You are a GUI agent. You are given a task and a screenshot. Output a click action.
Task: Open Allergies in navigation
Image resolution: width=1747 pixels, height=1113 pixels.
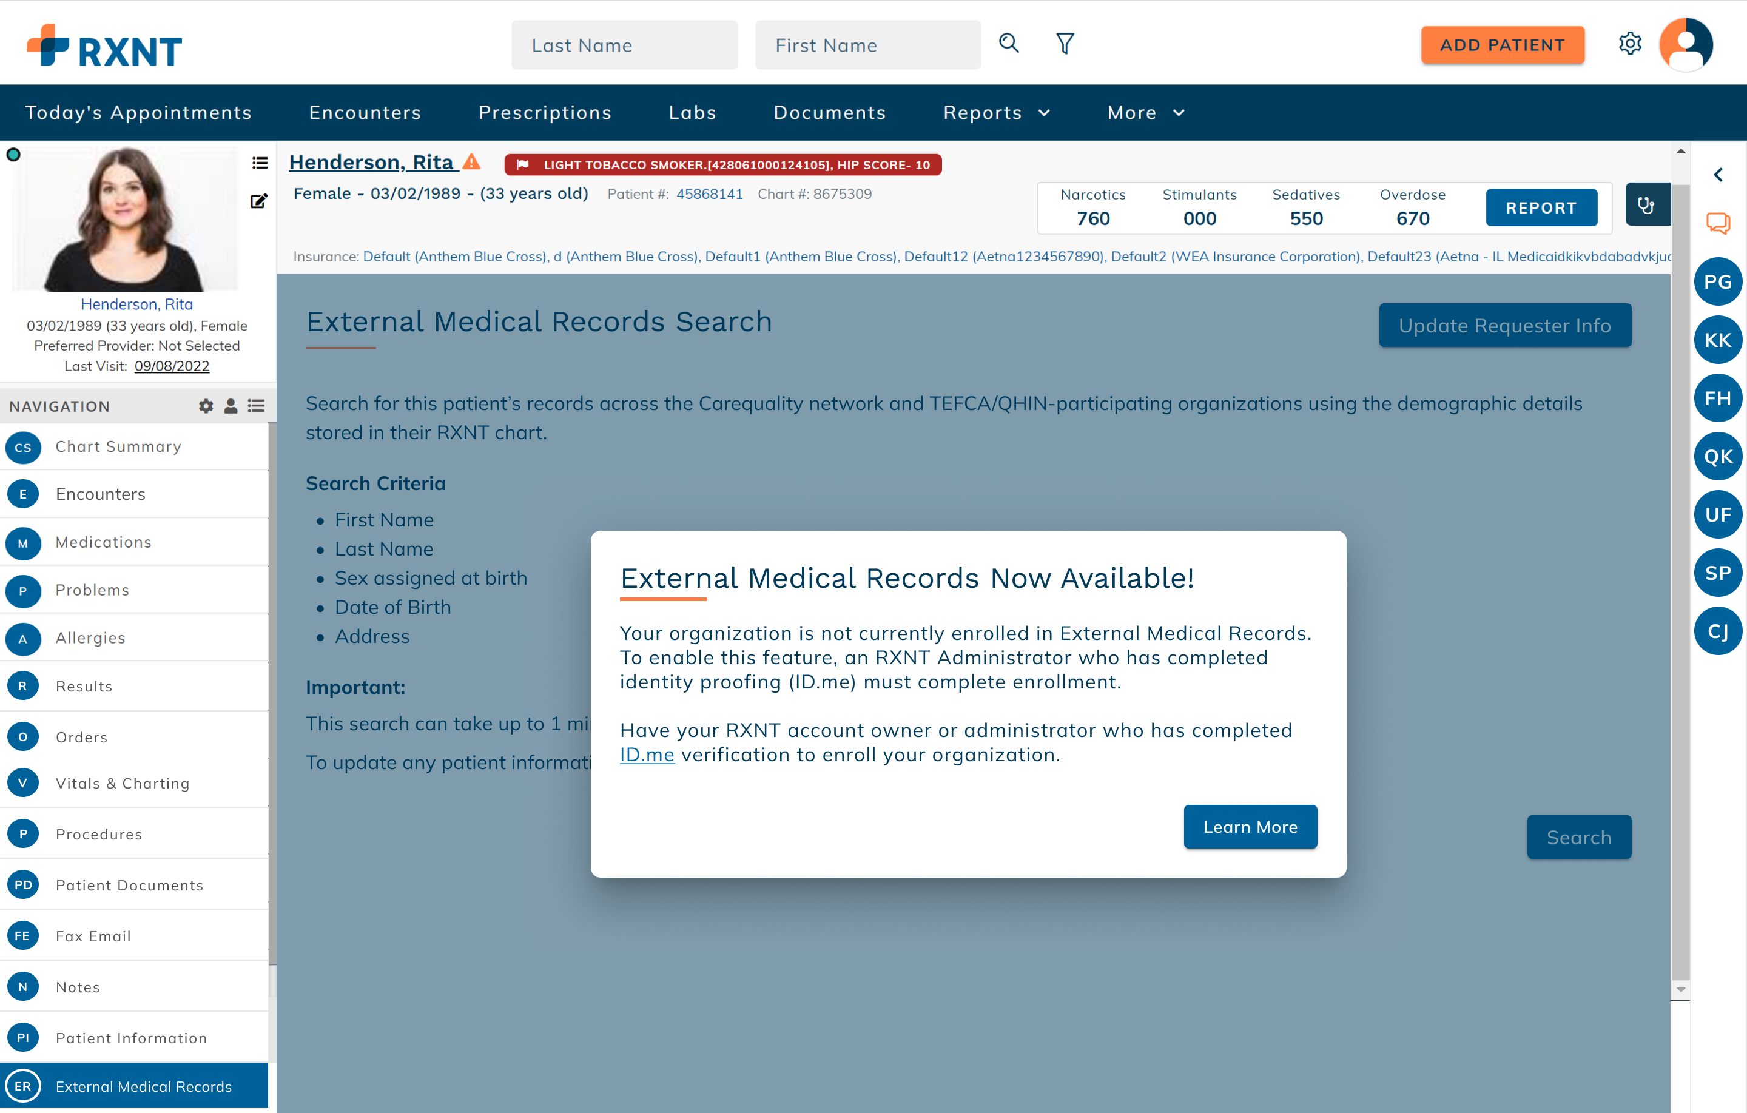(134, 637)
